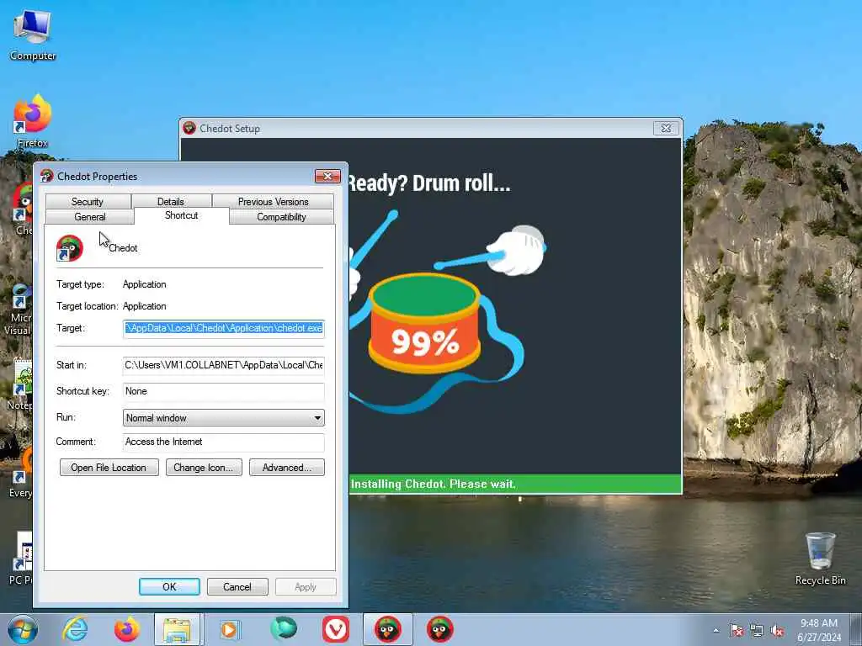Switch to first Chedot taskbar icon
The width and height of the screenshot is (862, 646).
click(387, 629)
